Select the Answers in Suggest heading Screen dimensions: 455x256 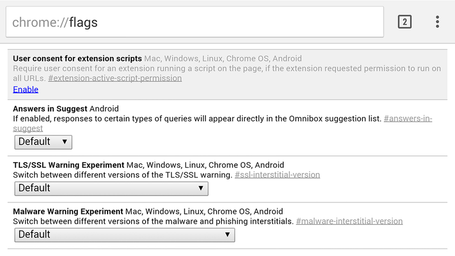pos(50,109)
